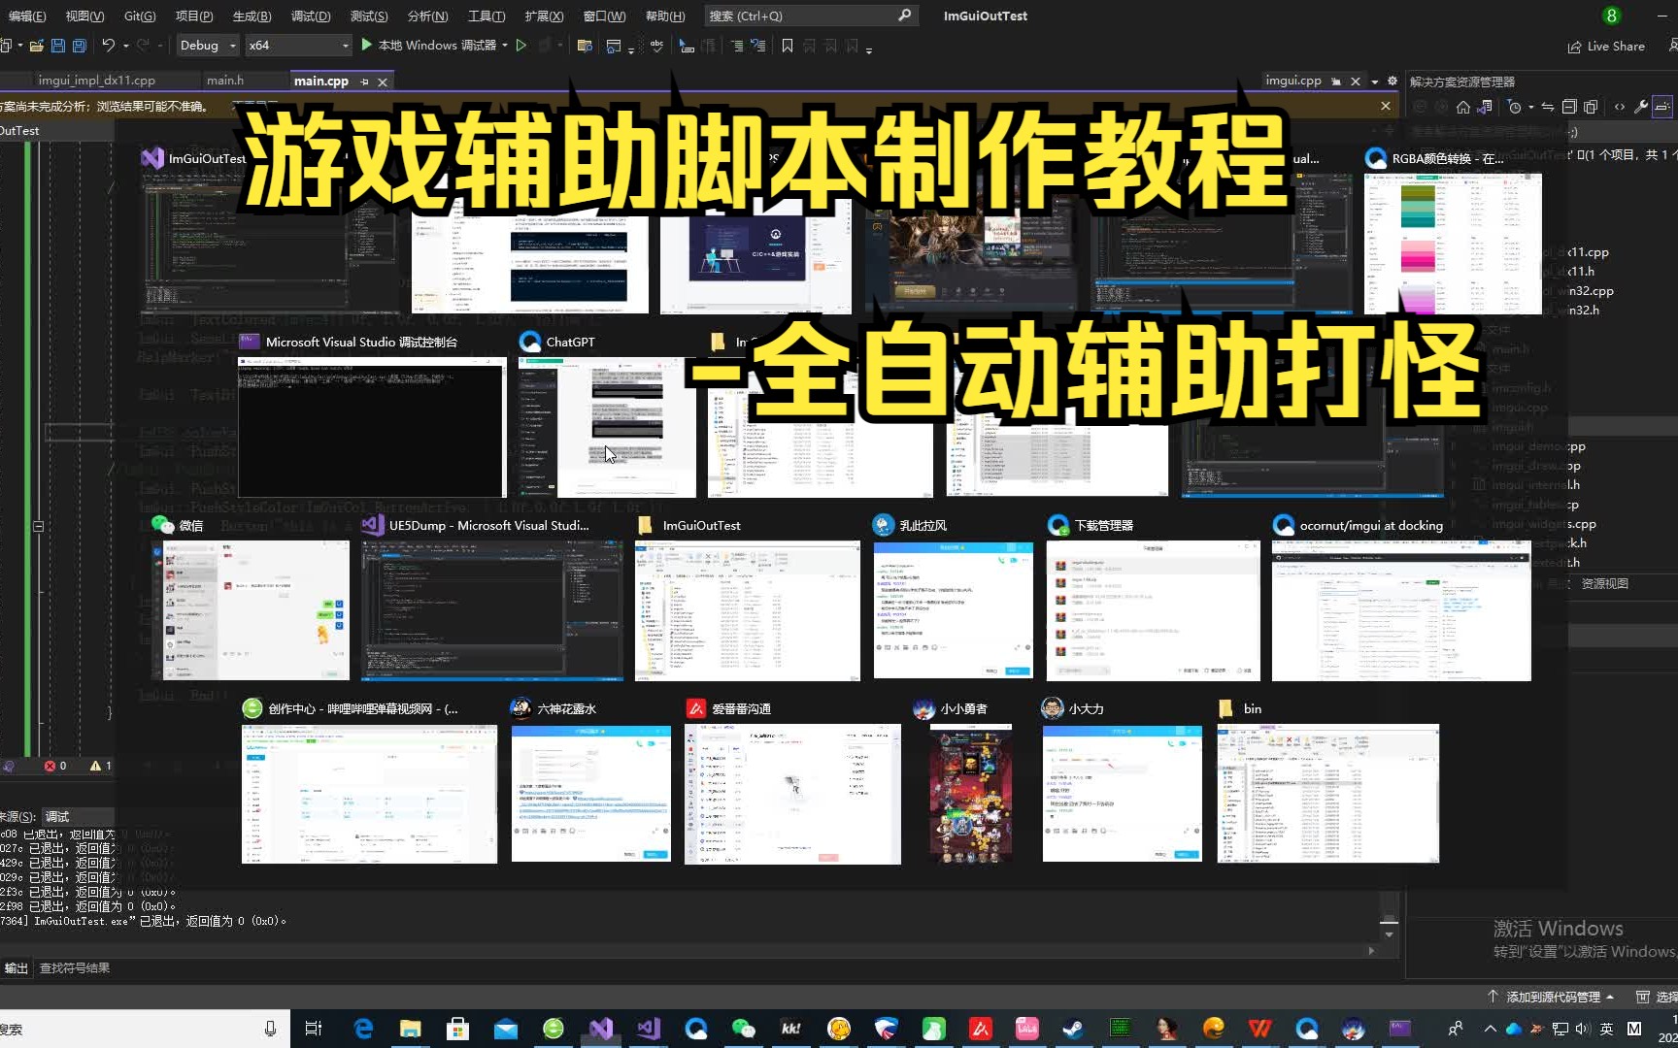This screenshot has height=1048, width=1678.
Task: Click the Open File toolbar icon
Action: click(37, 46)
